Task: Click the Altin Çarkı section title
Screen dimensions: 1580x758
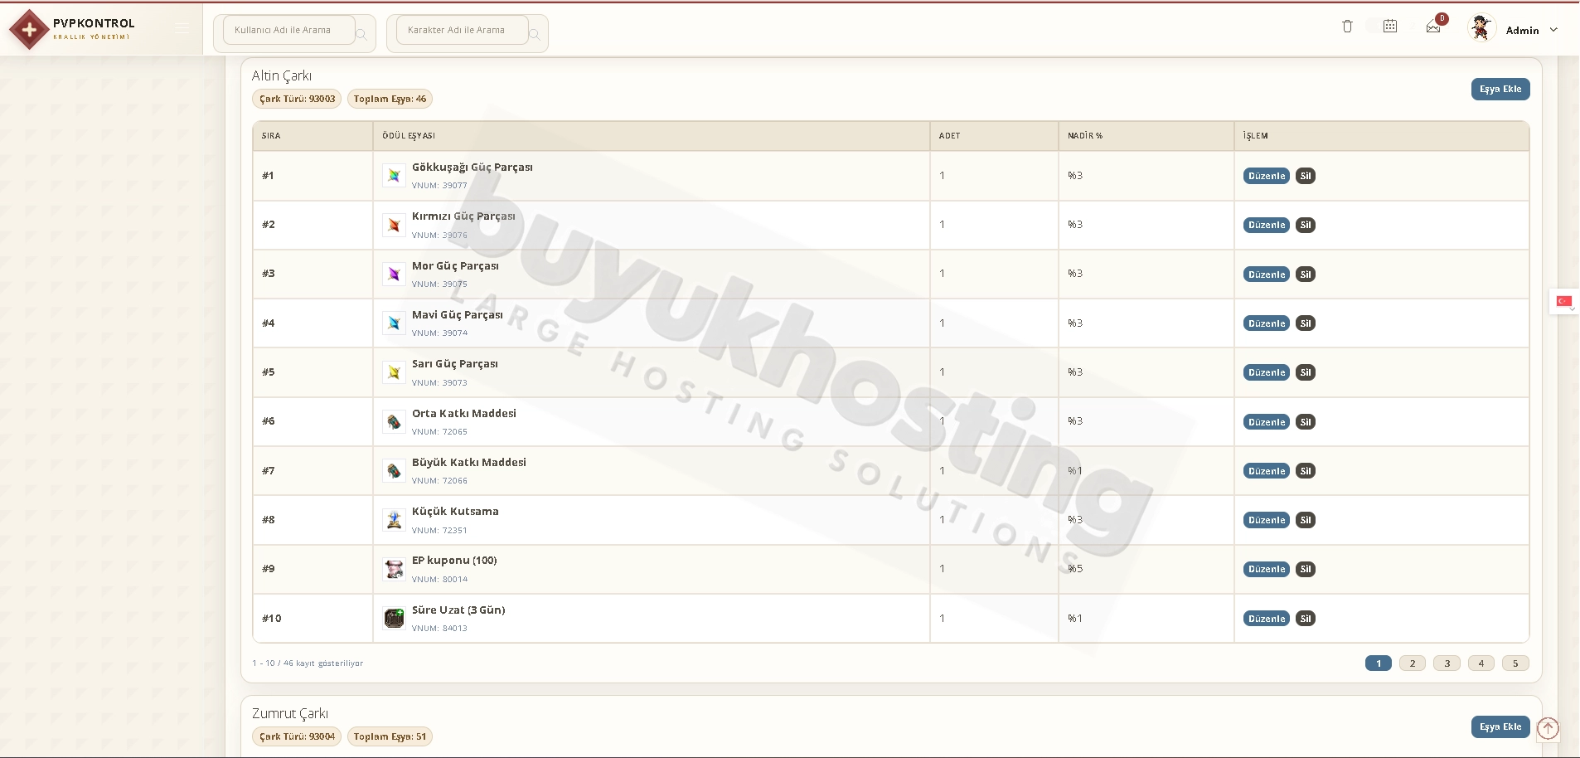Action: [282, 75]
